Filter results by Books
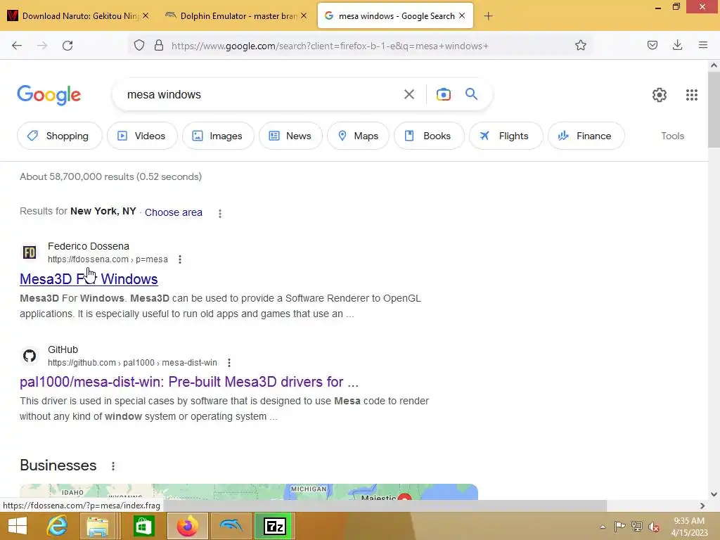The width and height of the screenshot is (720, 540). coord(429,136)
